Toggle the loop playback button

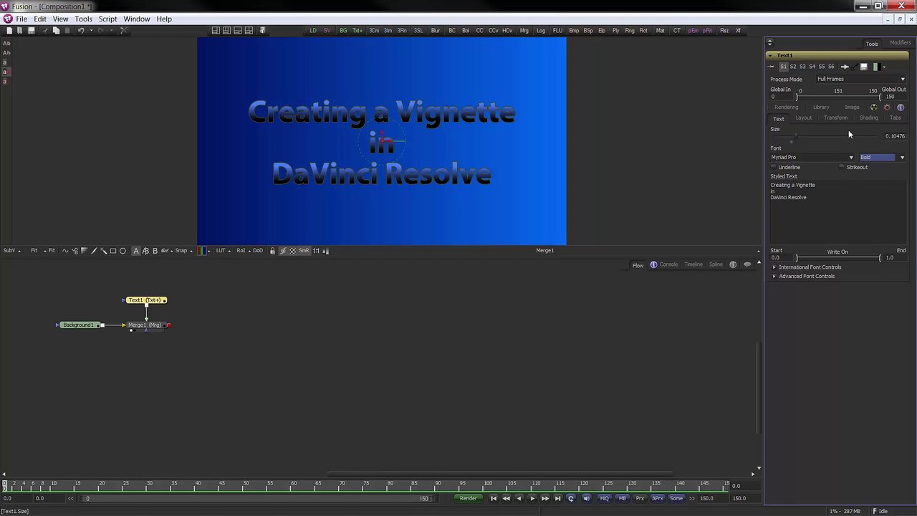(571, 498)
